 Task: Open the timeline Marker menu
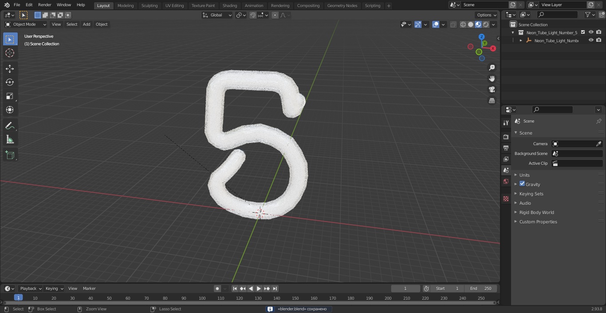pos(89,289)
